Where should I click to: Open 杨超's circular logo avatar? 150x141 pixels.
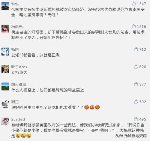pyautogui.click(x=5, y=52)
